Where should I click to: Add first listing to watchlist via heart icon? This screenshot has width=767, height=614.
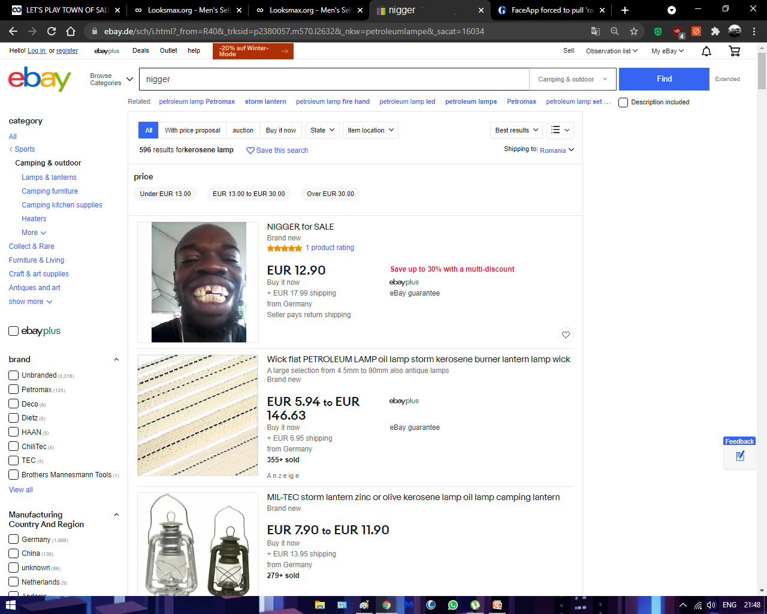point(566,335)
